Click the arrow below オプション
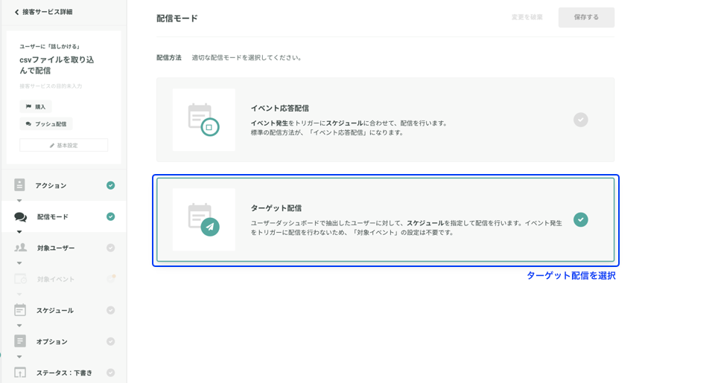The image size is (718, 383). point(19,357)
